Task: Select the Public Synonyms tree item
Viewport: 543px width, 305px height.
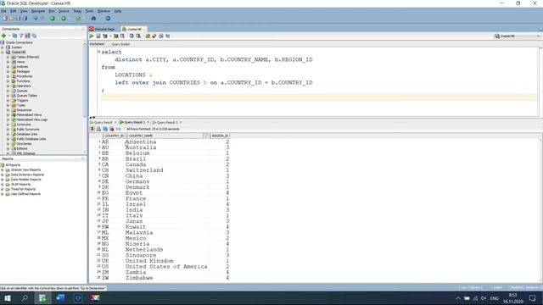Action: pyautogui.click(x=28, y=130)
